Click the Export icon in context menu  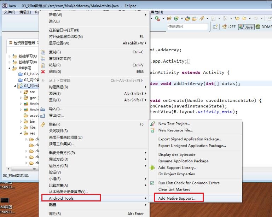tap(43, 116)
